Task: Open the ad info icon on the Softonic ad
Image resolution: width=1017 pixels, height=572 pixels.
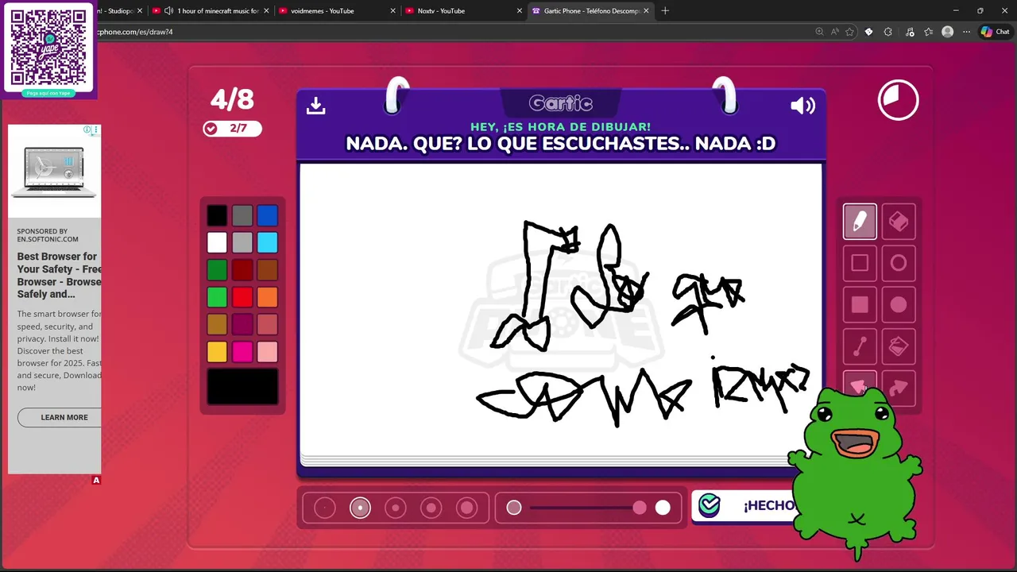Action: pos(88,129)
